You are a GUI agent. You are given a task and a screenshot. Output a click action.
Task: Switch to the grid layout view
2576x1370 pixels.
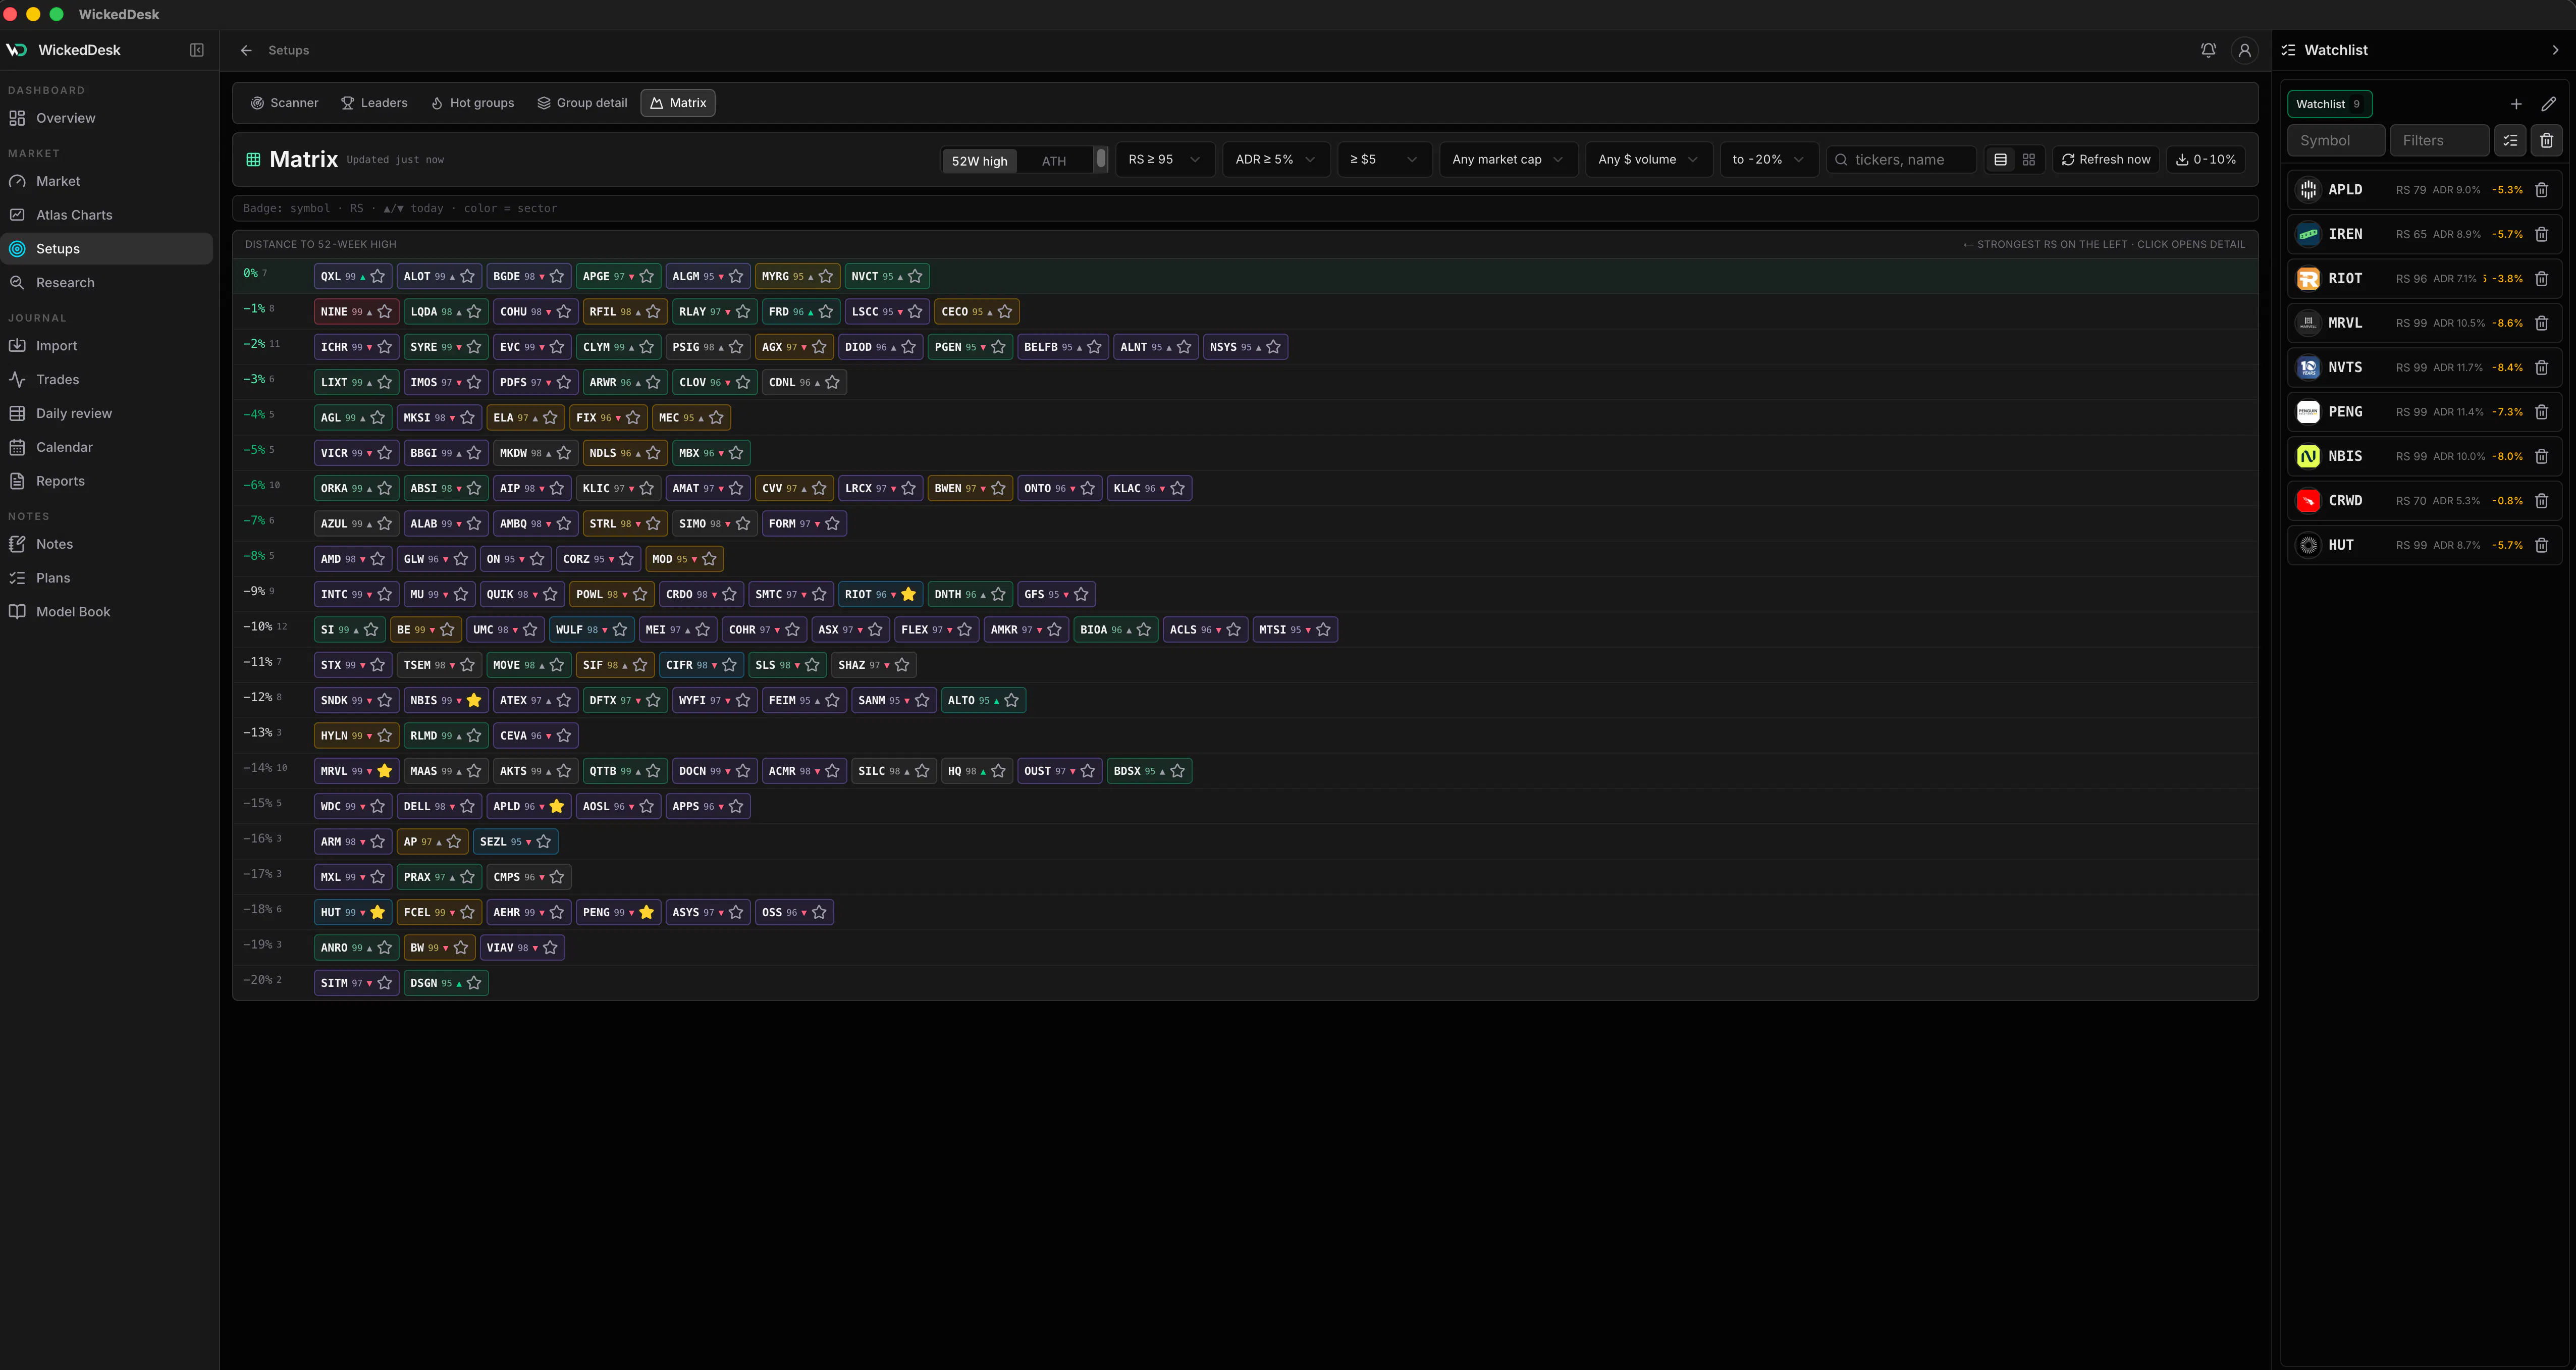pyautogui.click(x=2029, y=160)
